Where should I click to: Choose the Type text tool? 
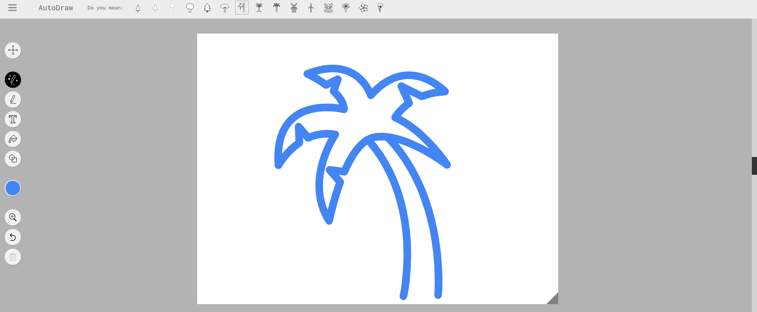tap(13, 119)
